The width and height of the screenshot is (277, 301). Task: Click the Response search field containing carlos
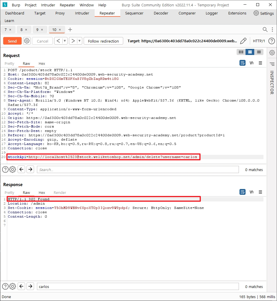[x=138, y=287]
